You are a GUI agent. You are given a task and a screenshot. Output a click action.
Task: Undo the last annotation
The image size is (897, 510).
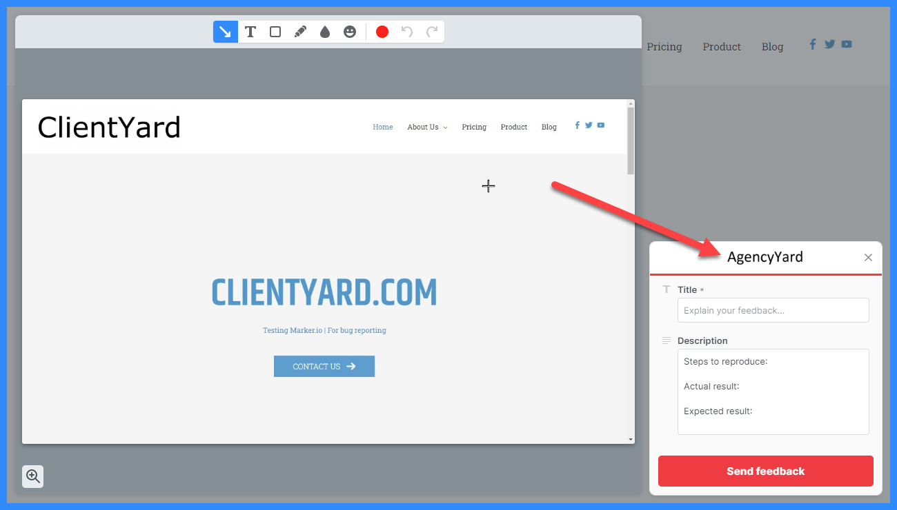point(407,32)
